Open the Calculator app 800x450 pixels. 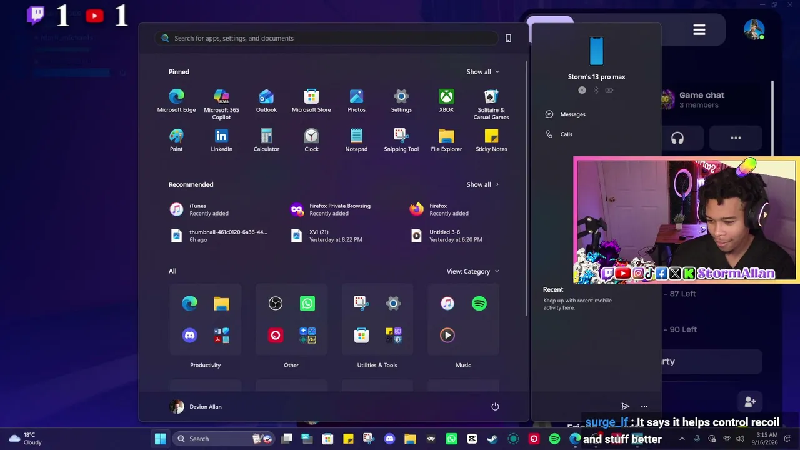tap(266, 141)
